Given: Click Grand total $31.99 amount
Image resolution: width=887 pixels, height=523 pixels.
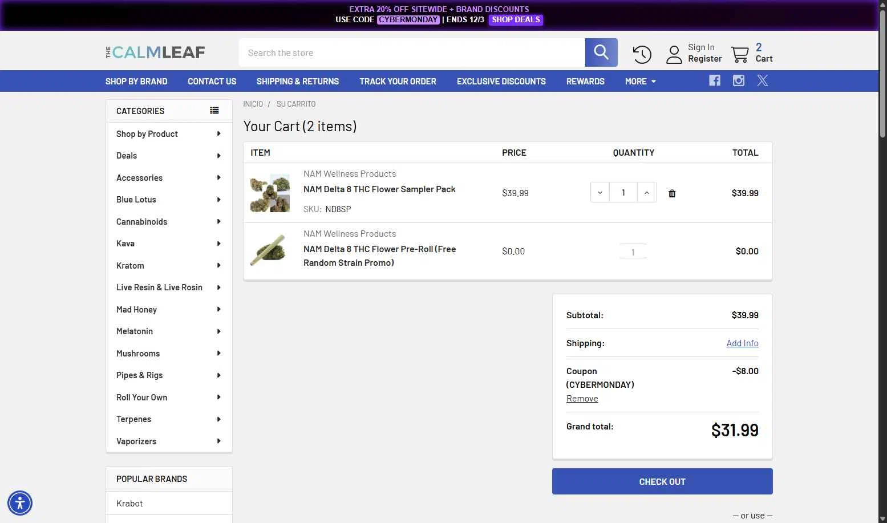Looking at the screenshot, I should (735, 430).
